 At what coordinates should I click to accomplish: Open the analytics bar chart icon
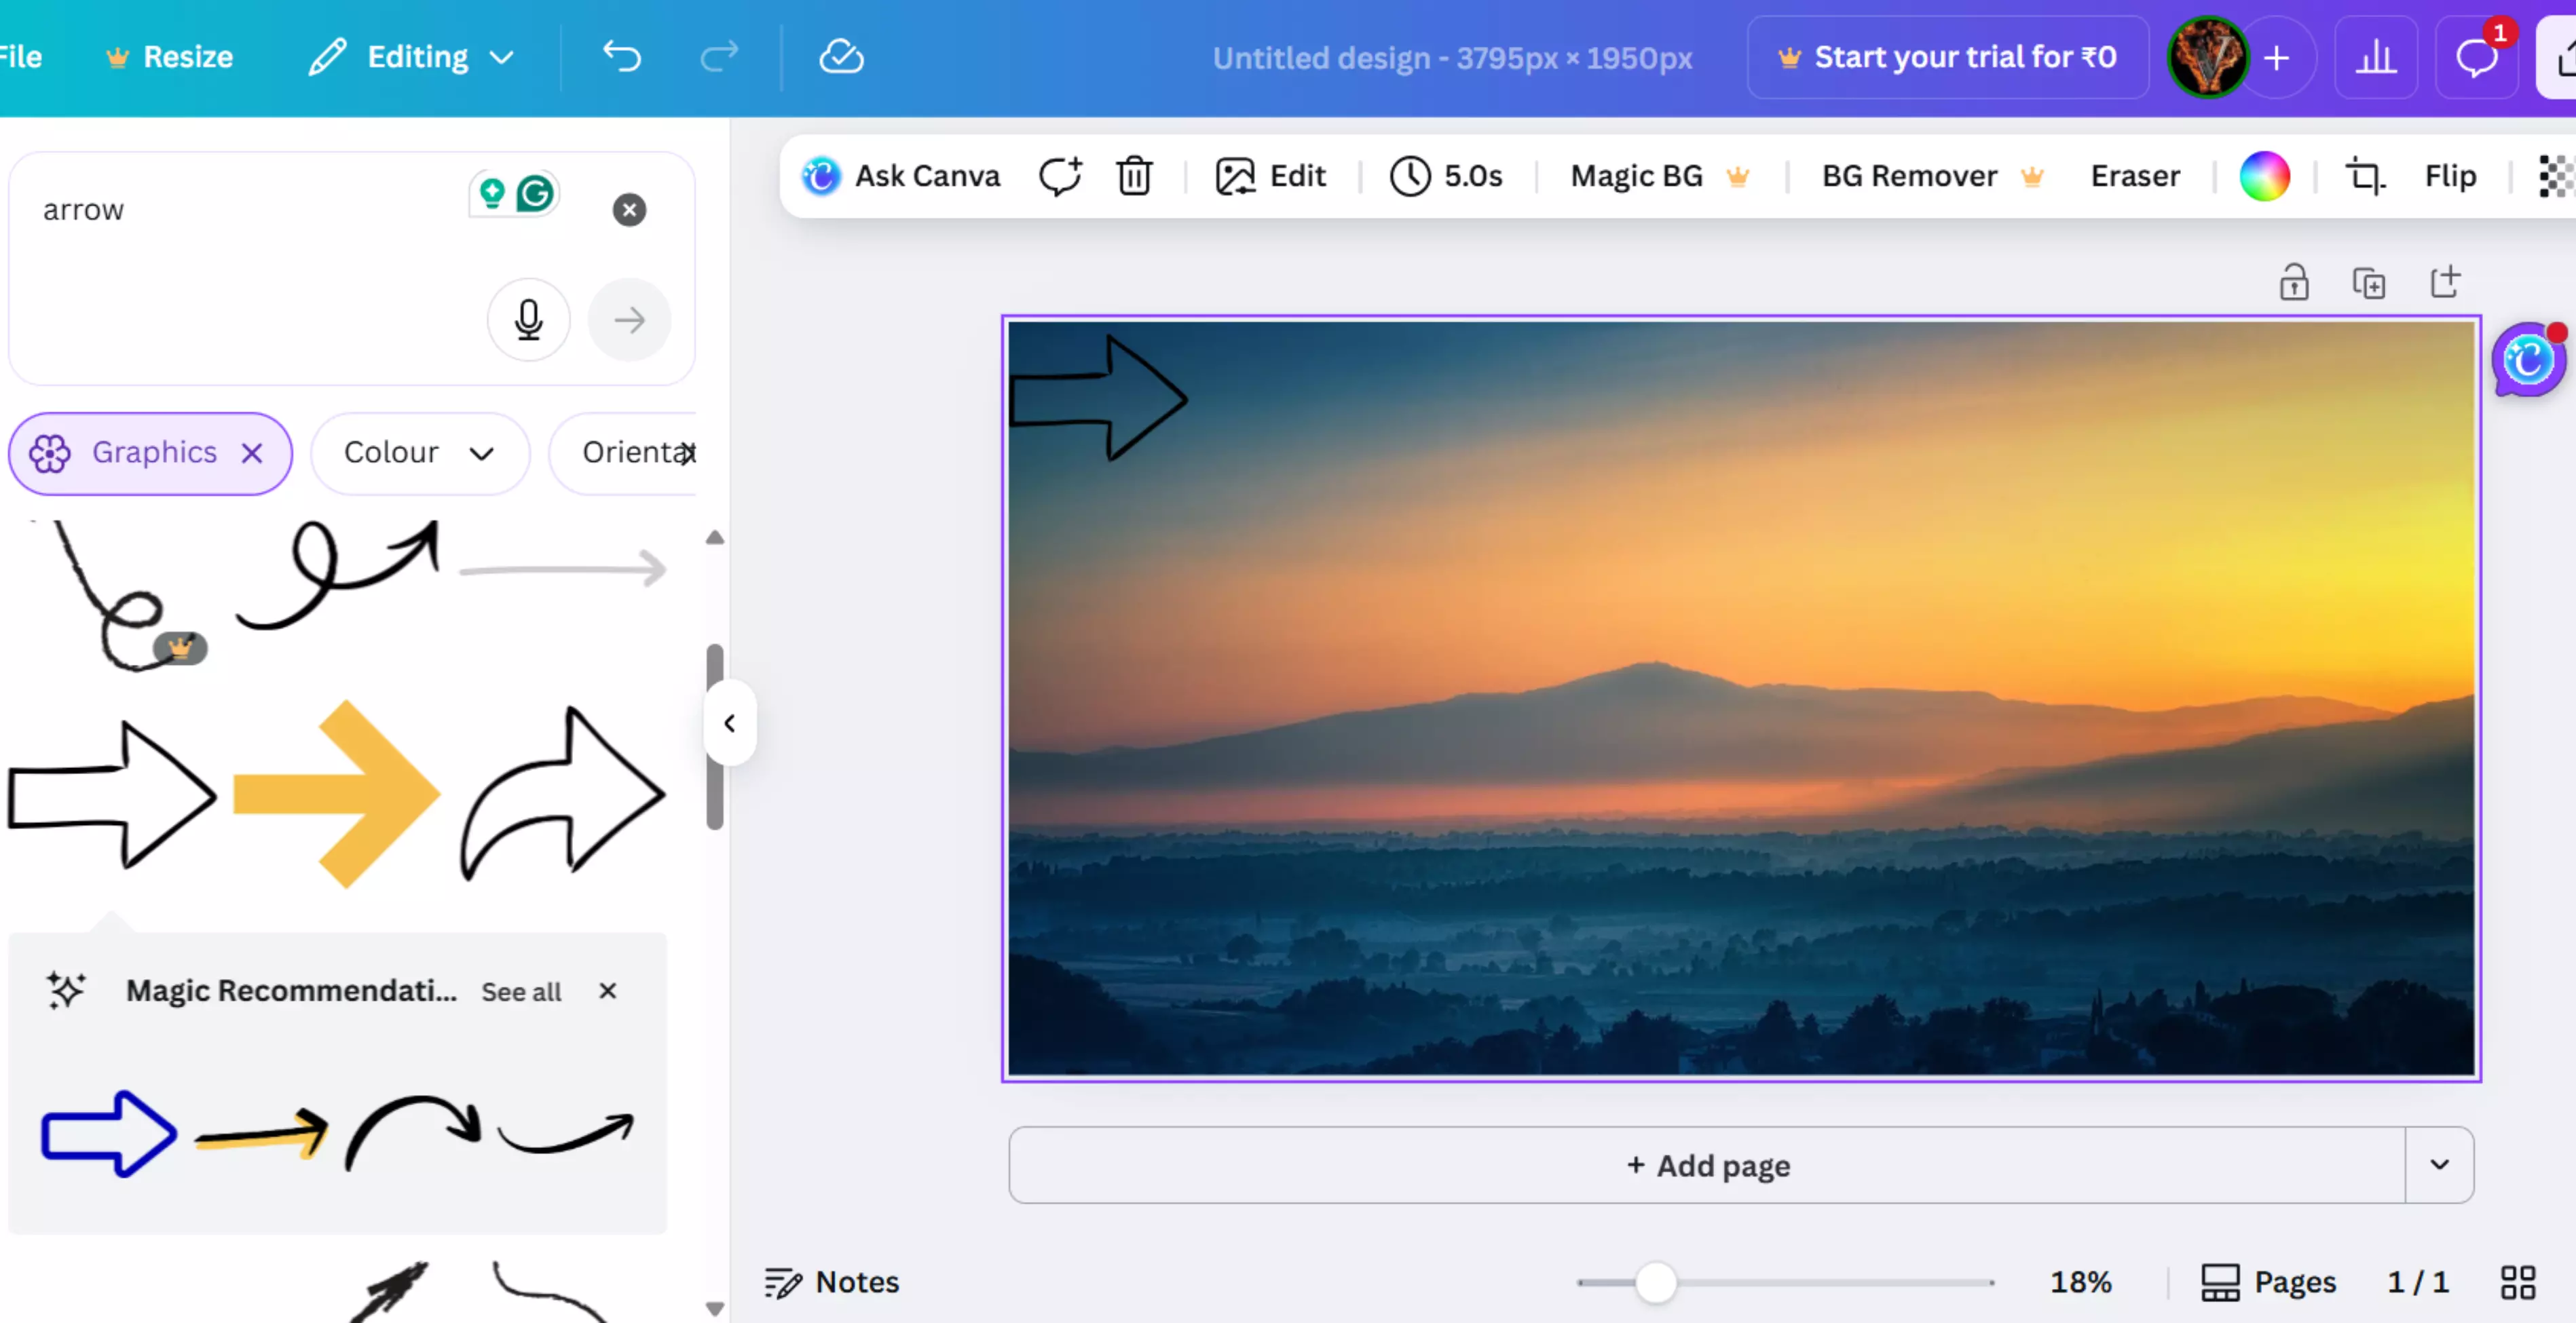(2375, 57)
